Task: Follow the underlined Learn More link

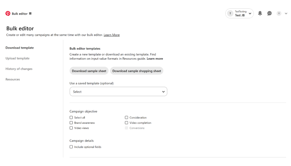Action: point(111,35)
